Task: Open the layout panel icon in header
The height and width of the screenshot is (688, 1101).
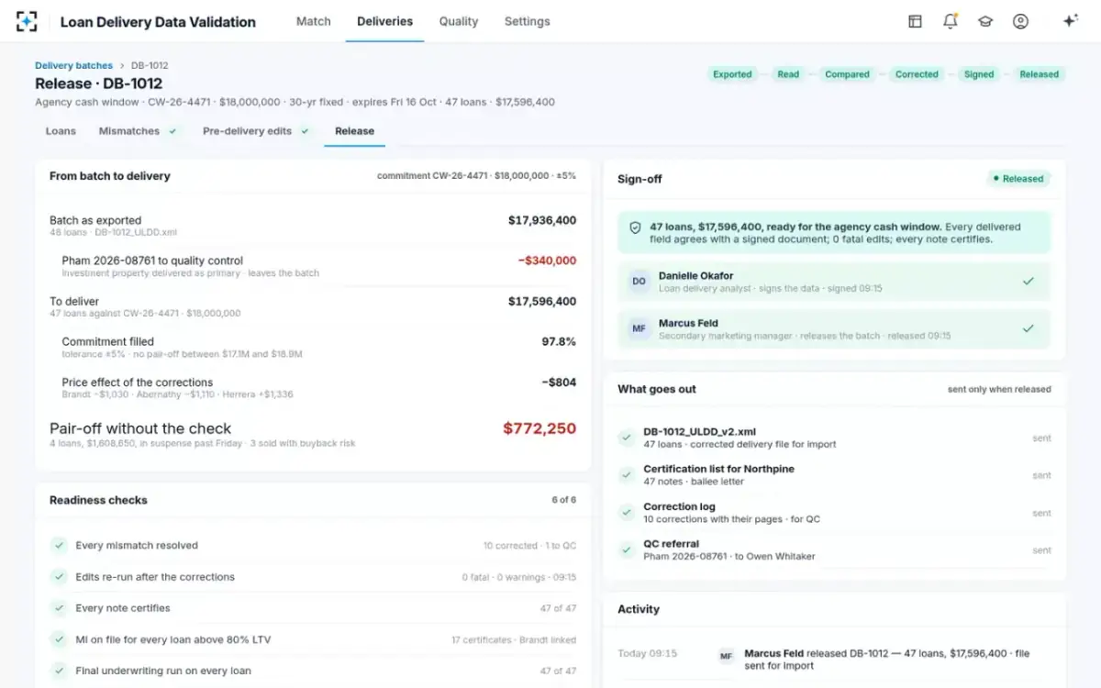Action: coord(915,21)
